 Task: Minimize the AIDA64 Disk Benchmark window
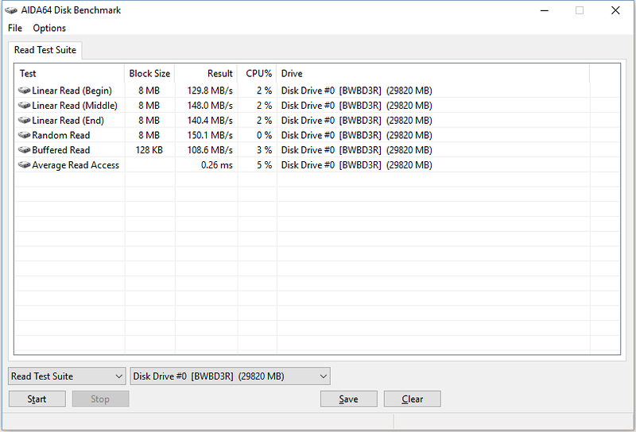tap(545, 10)
